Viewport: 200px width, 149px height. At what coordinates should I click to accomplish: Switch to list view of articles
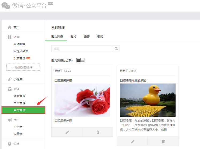[83, 60]
